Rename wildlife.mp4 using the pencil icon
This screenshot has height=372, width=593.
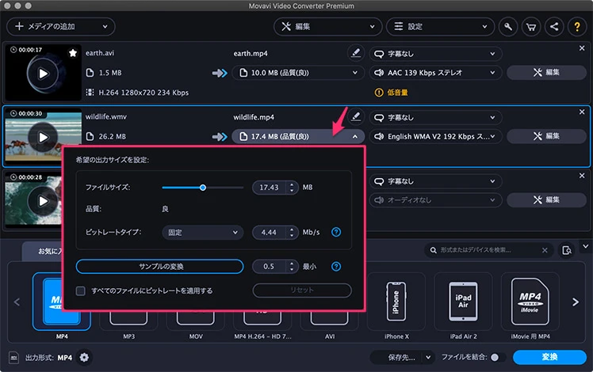[355, 116]
